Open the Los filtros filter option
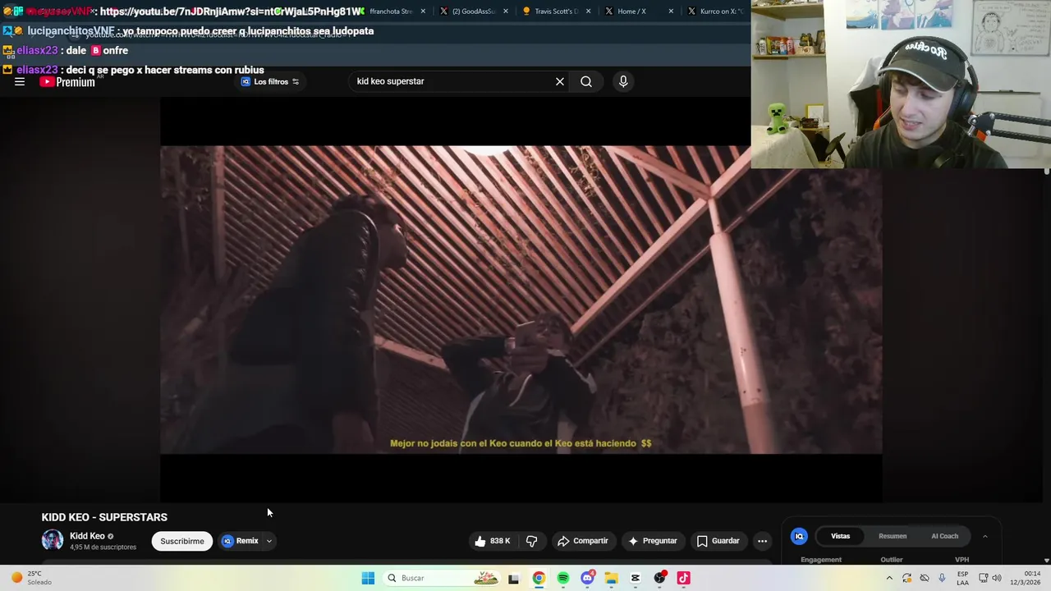This screenshot has width=1051, height=591. click(270, 81)
